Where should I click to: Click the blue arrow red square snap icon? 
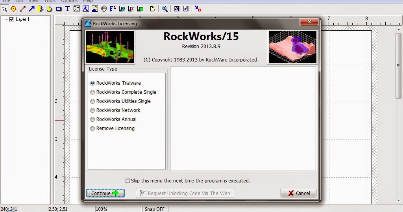pyautogui.click(x=198, y=9)
